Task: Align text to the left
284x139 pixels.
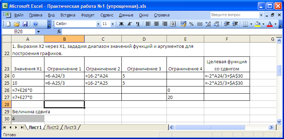Action: click(148, 24)
